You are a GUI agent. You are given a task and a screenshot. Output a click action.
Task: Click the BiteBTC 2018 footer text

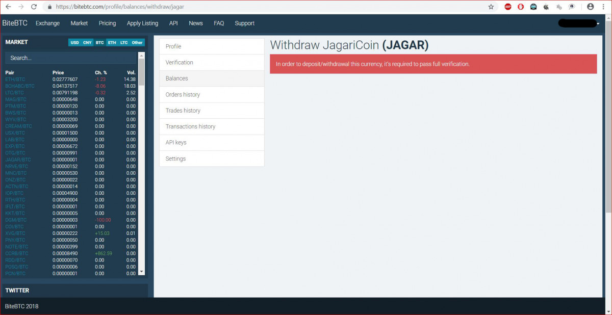coord(22,306)
